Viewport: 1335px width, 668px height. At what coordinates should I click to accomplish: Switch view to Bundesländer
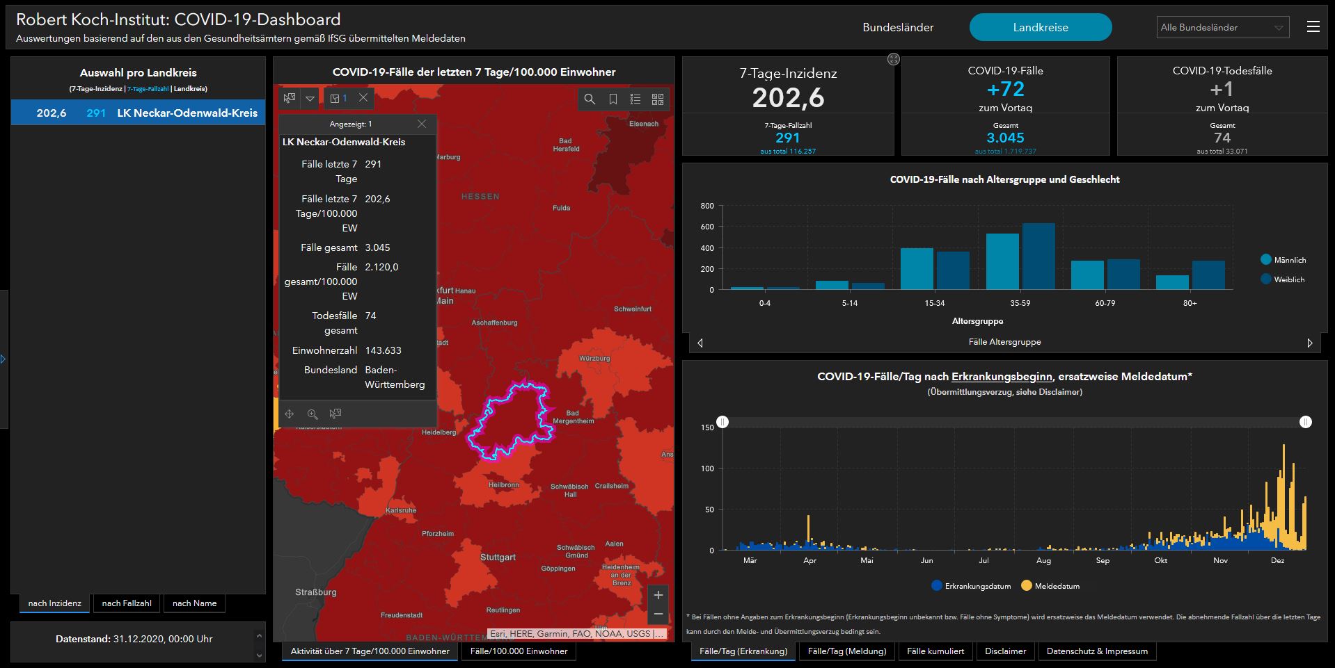(898, 27)
